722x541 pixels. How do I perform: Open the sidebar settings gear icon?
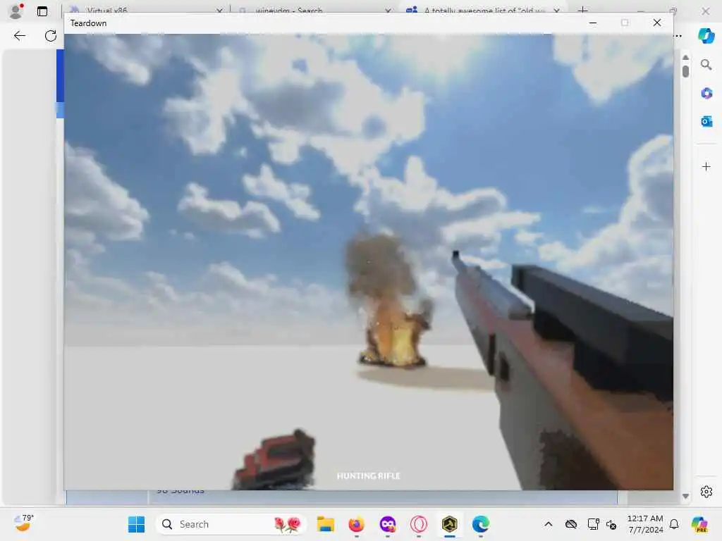point(706,492)
